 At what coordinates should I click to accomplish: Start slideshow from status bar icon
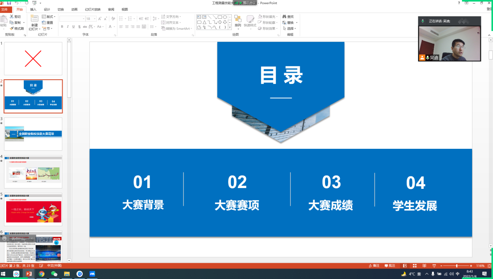click(434, 266)
